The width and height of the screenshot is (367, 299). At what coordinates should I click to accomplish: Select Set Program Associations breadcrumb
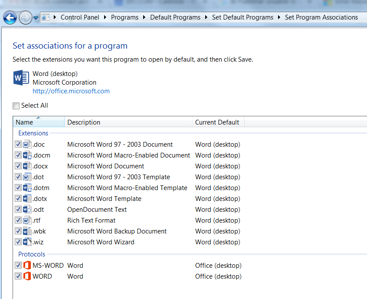click(x=321, y=17)
